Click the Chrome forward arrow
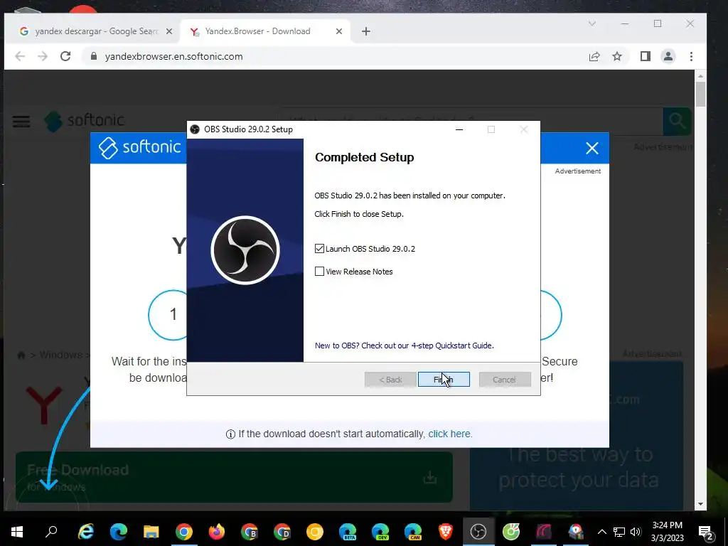The image size is (728, 546). click(x=42, y=56)
